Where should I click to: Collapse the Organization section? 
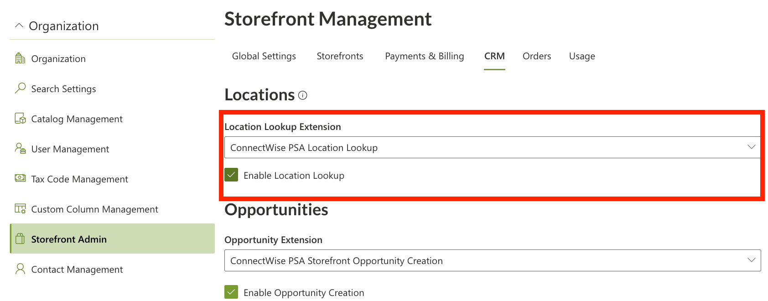[x=19, y=25]
